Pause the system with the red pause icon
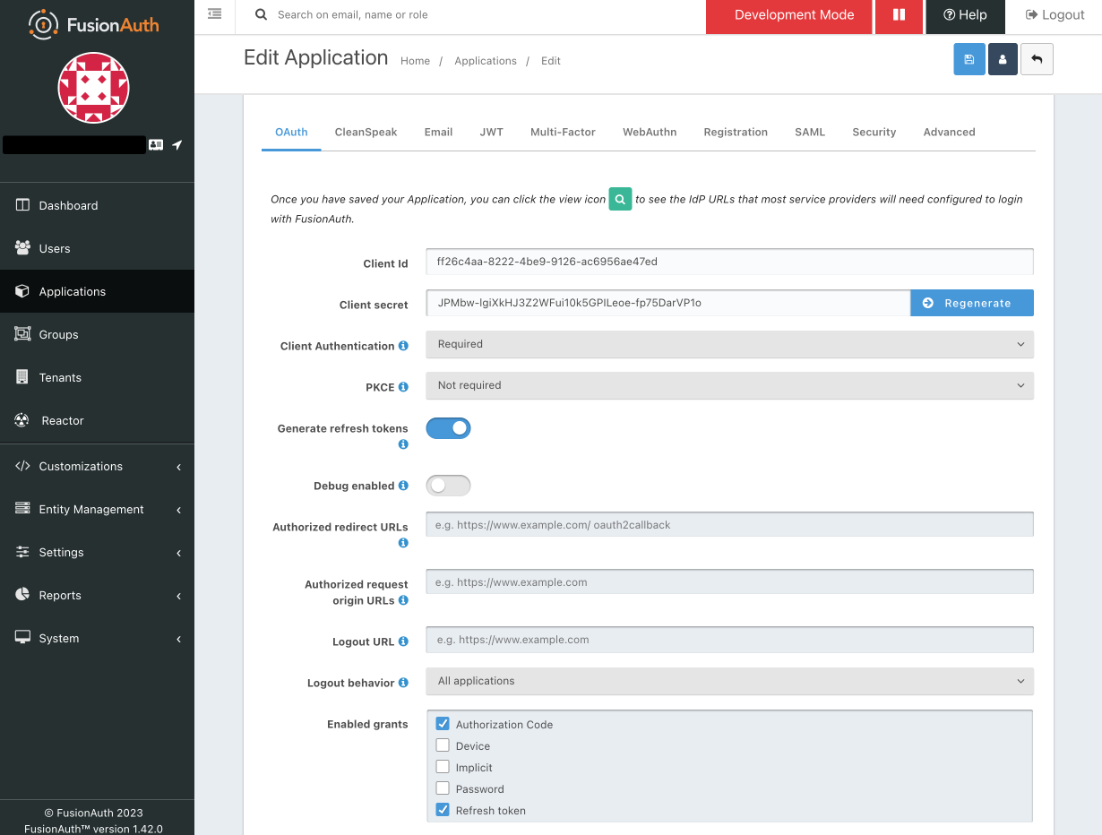1102x835 pixels. click(x=899, y=16)
